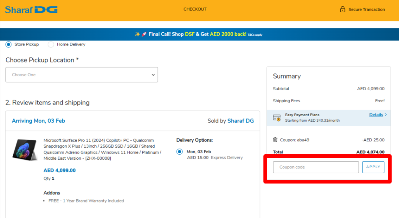Select the Home Delivery option
399x218 pixels.
(51, 44)
